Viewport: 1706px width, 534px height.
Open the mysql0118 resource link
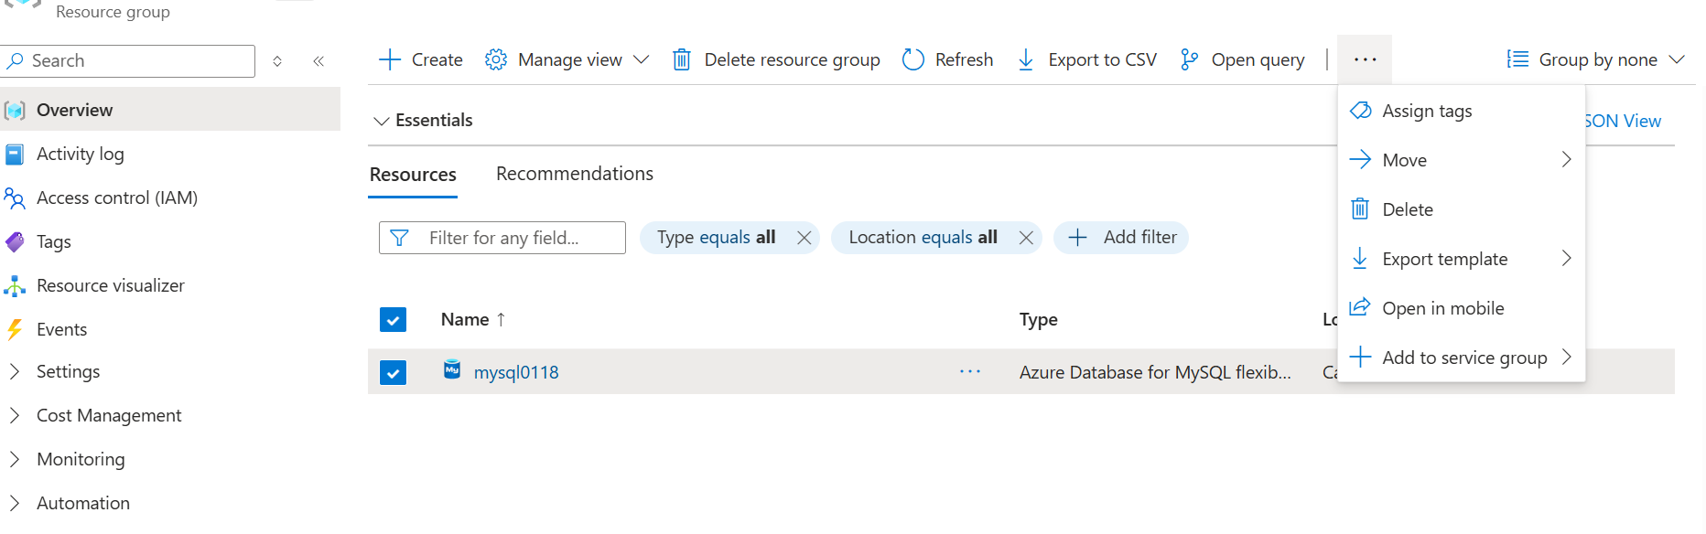pos(516,372)
